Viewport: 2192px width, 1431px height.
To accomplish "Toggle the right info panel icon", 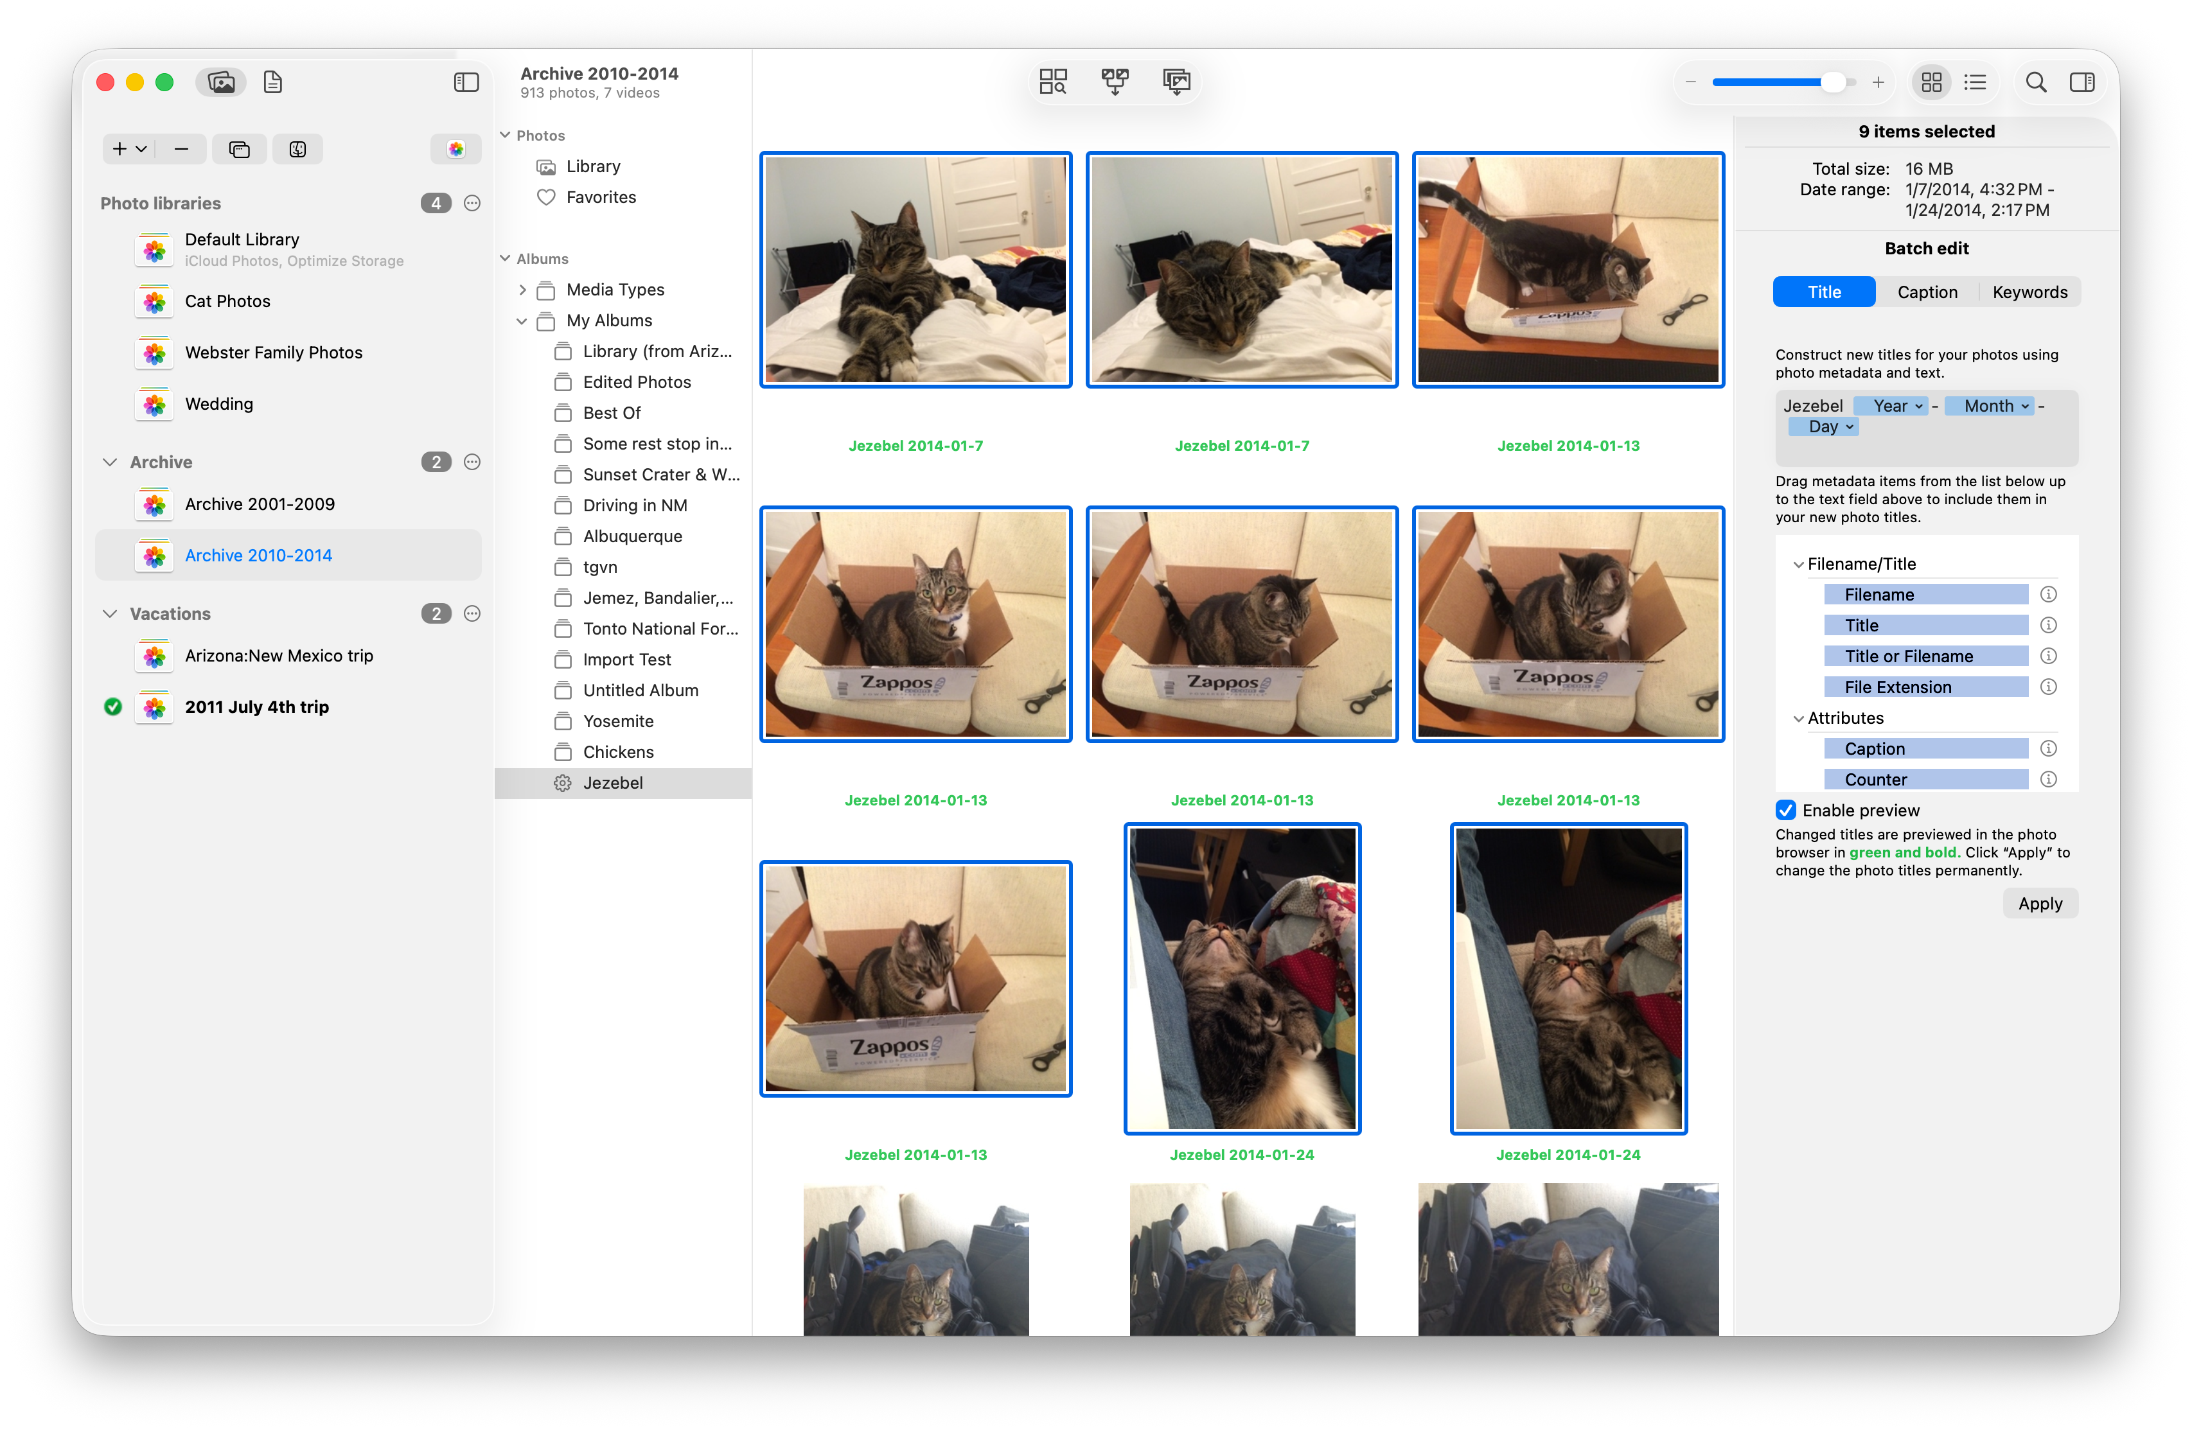I will pyautogui.click(x=2082, y=83).
